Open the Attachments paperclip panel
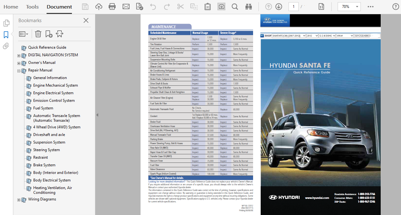 [6, 46]
